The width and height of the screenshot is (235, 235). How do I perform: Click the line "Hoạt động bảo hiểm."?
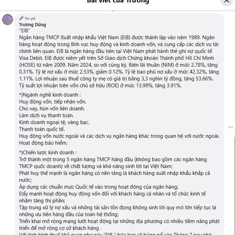(43, 143)
